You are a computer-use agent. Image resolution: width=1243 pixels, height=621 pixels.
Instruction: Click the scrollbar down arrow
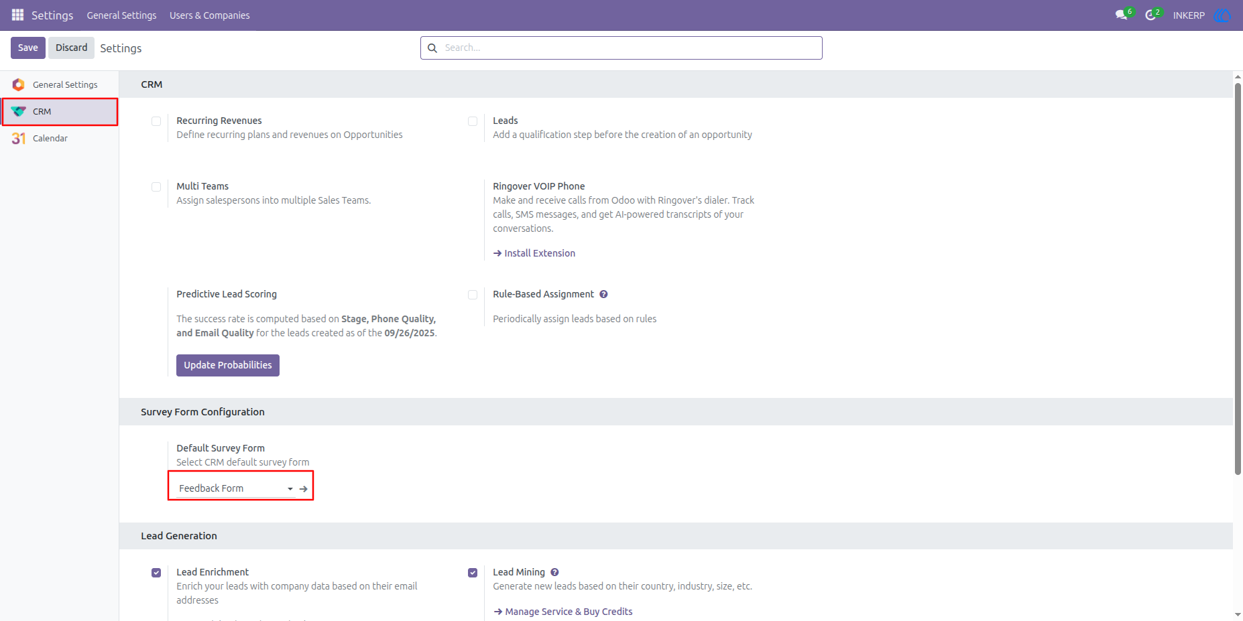pyautogui.click(x=1238, y=614)
